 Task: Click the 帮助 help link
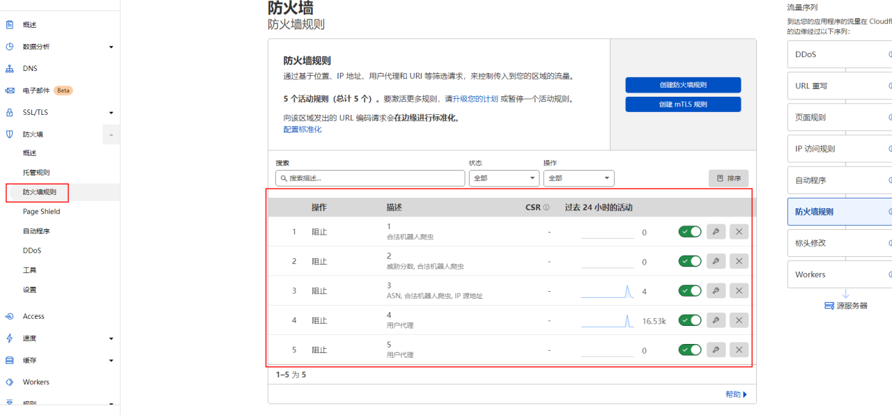(736, 394)
